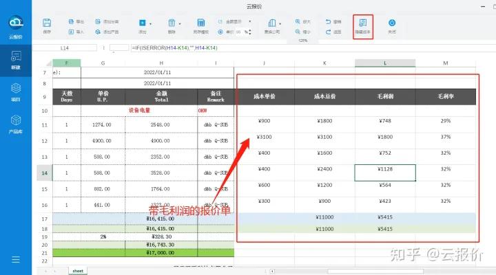Click the ¥5415 cell in row 17
The width and height of the screenshot is (496, 275).
[x=385, y=217]
